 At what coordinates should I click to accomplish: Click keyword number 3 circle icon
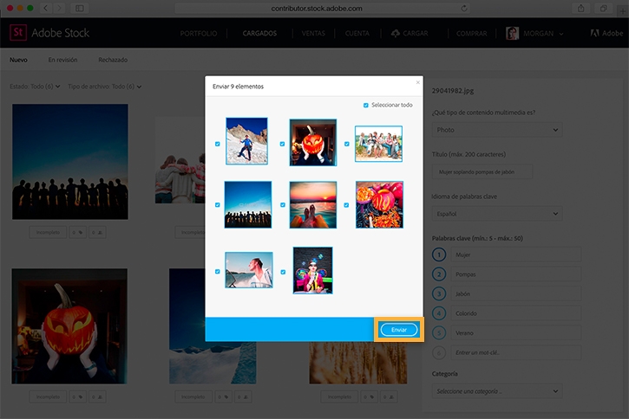[439, 293]
